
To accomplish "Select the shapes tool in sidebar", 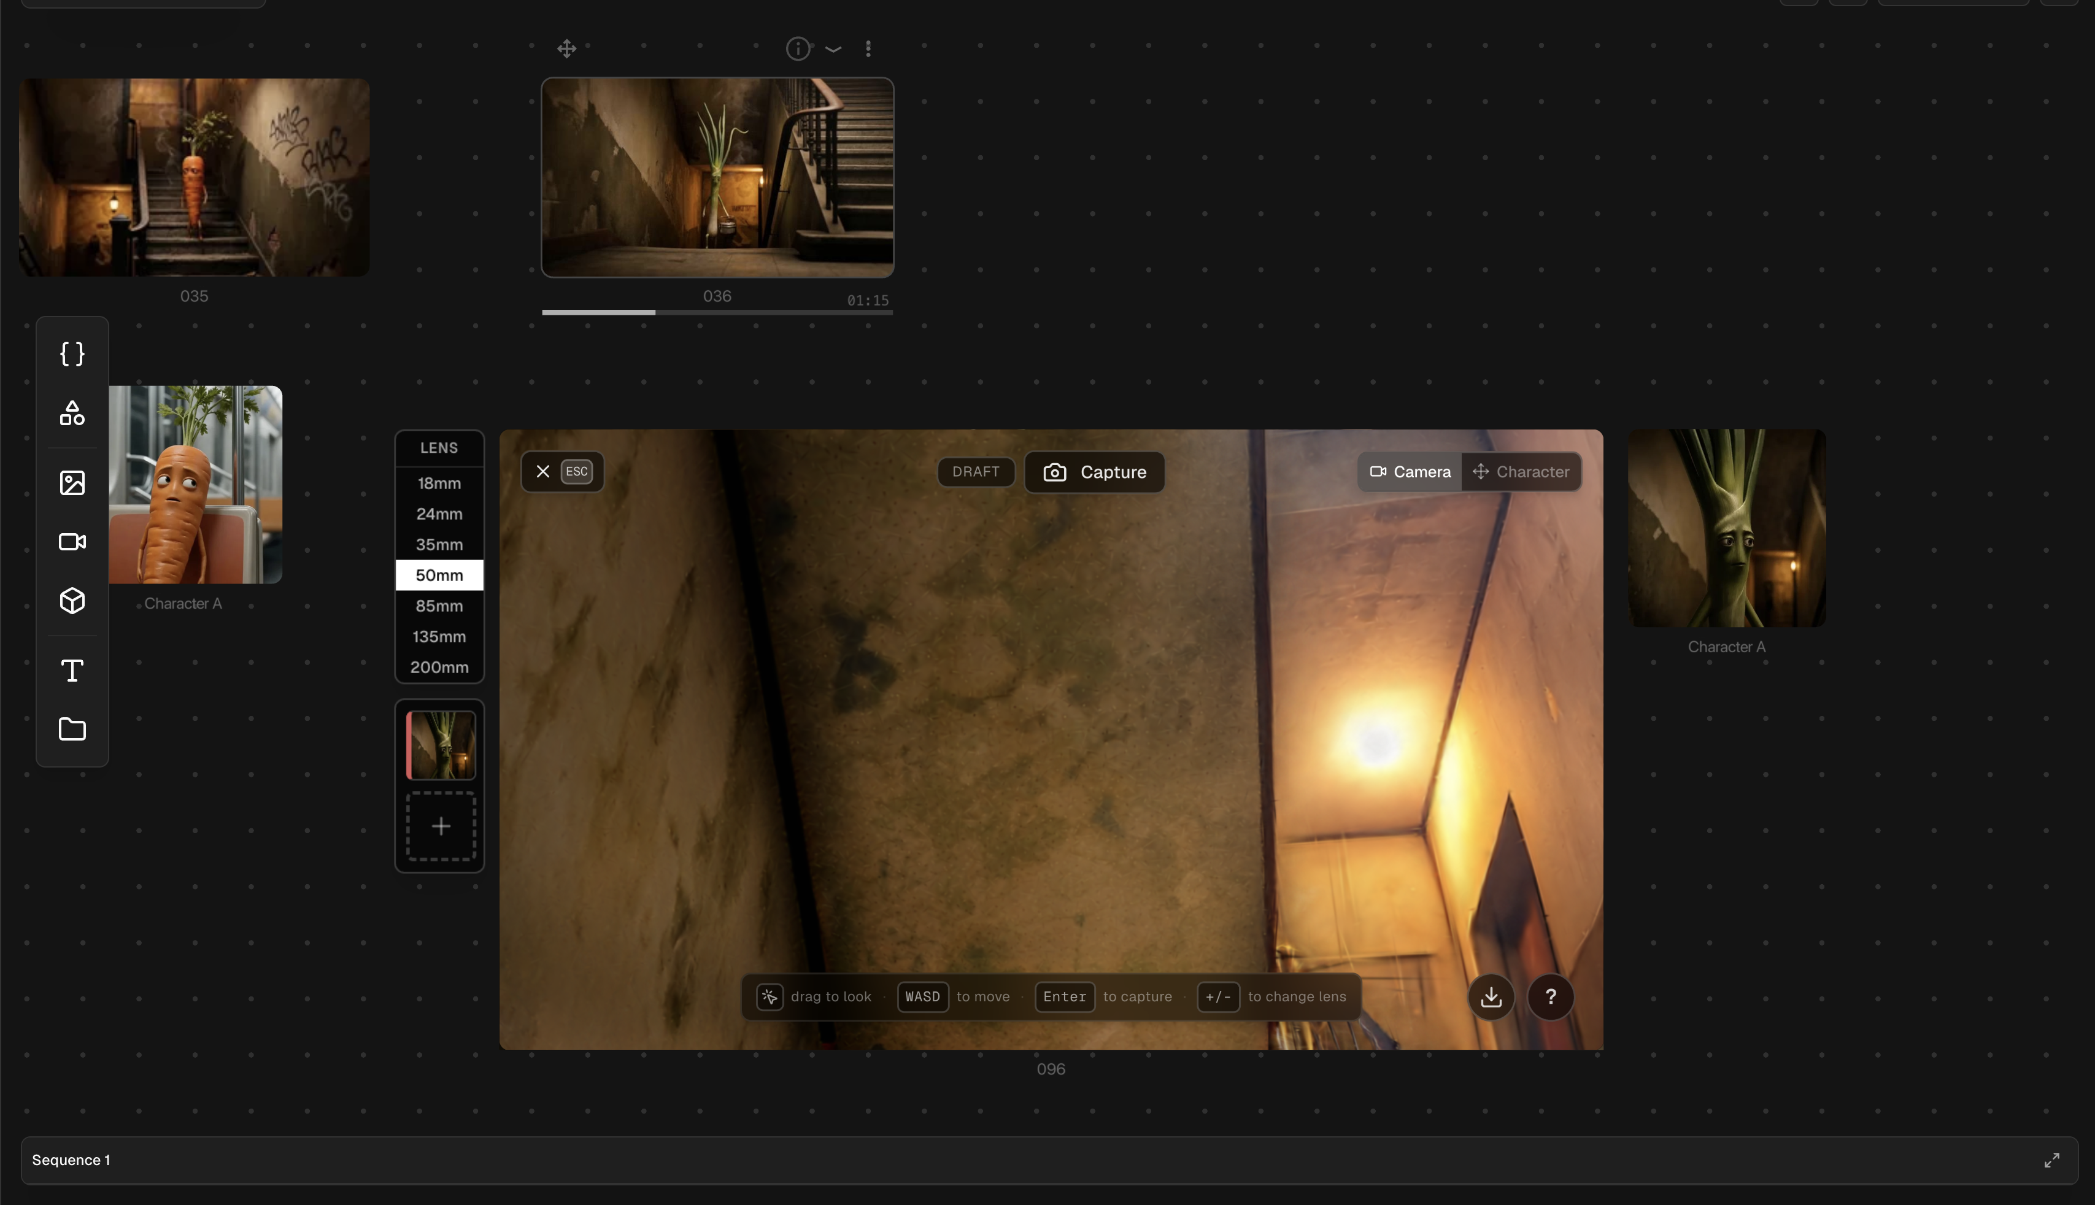I will pyautogui.click(x=72, y=413).
